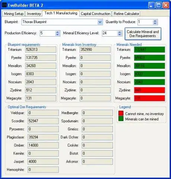The image size is (171, 179).
Task: Click the green legend swatch
Action: point(121,119)
